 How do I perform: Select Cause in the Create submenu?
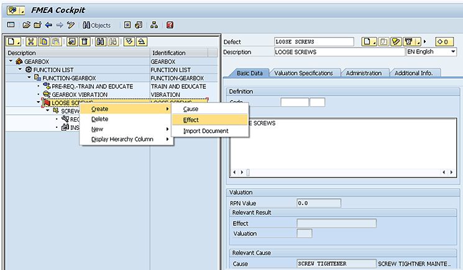click(191, 109)
